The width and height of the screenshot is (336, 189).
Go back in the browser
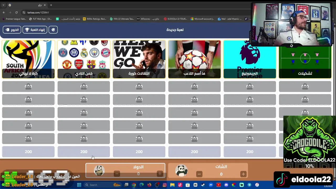[4, 12]
